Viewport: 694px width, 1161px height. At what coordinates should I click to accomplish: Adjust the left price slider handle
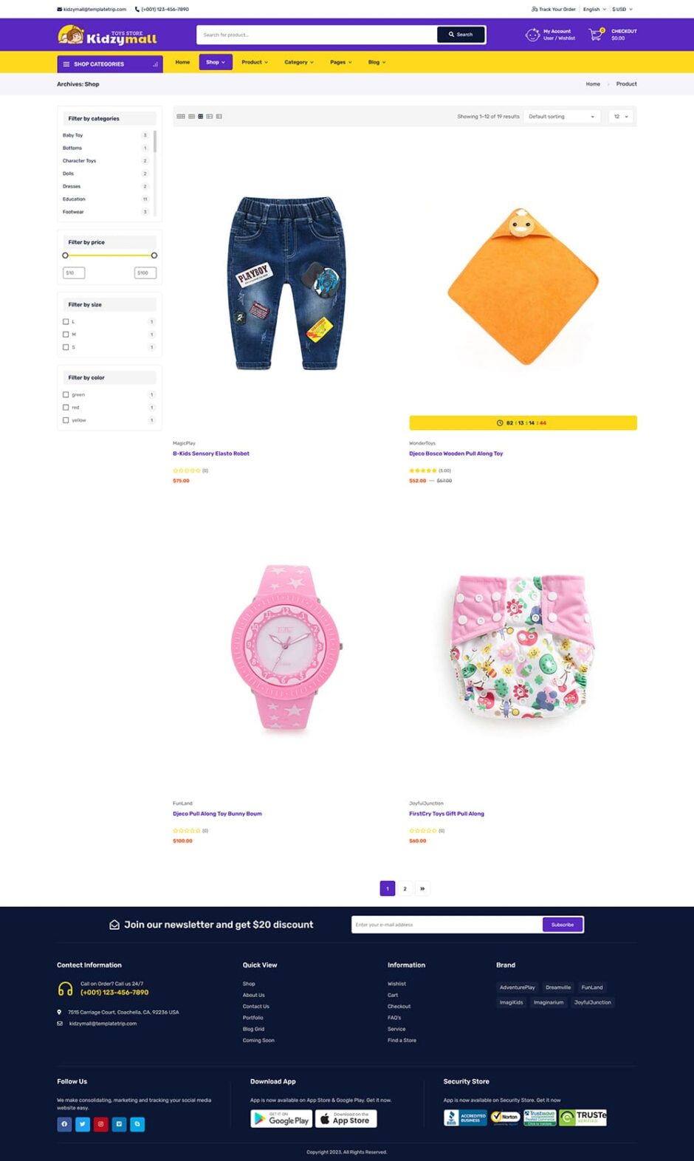(65, 256)
